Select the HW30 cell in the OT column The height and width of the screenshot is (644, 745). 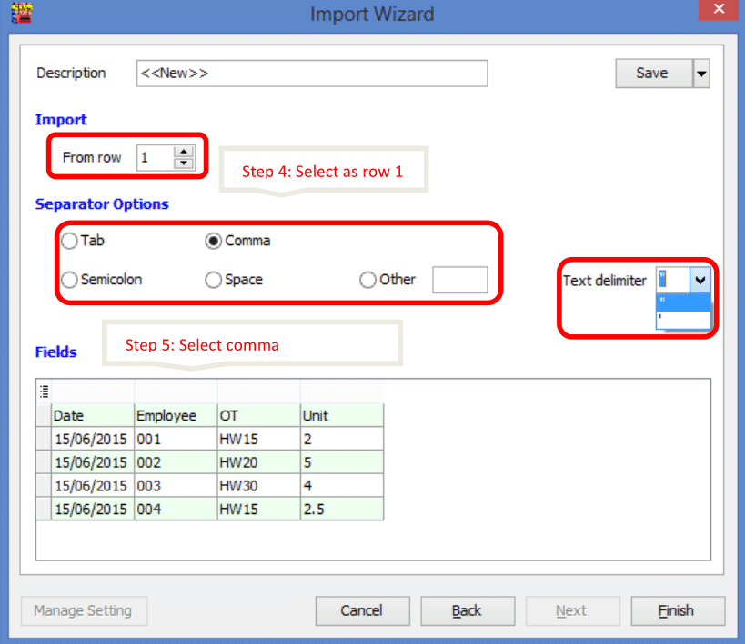pyautogui.click(x=258, y=486)
